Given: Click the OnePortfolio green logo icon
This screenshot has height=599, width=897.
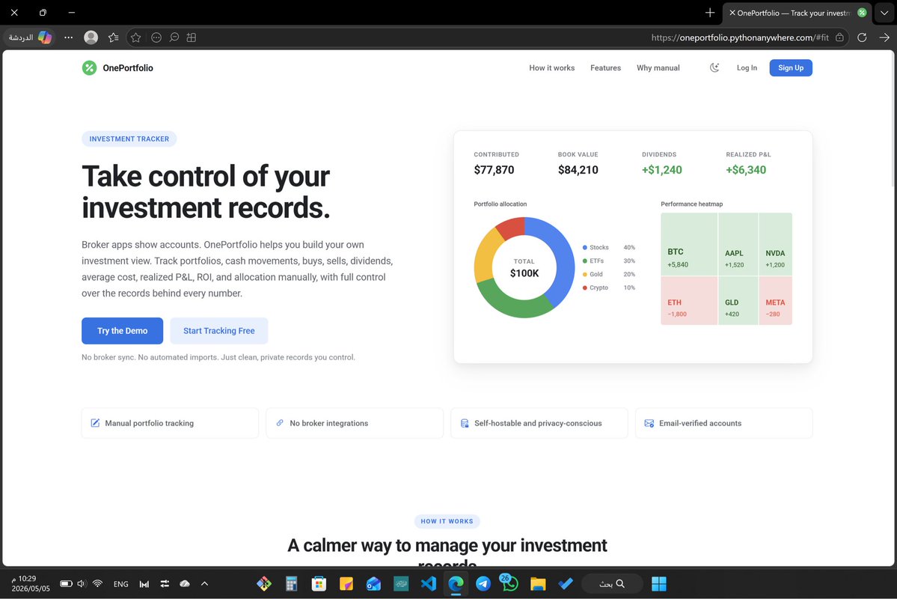Looking at the screenshot, I should tap(89, 67).
